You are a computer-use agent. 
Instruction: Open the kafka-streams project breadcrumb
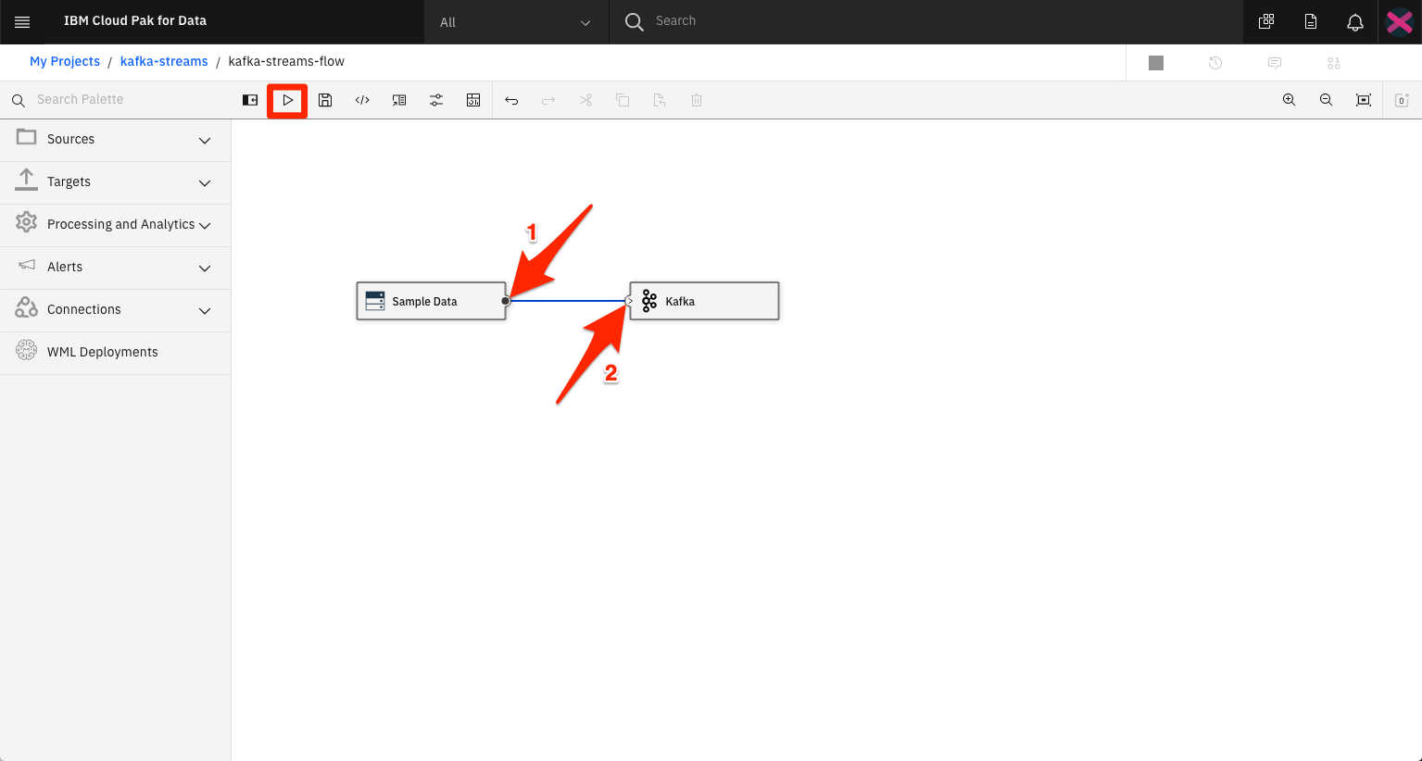tap(164, 61)
